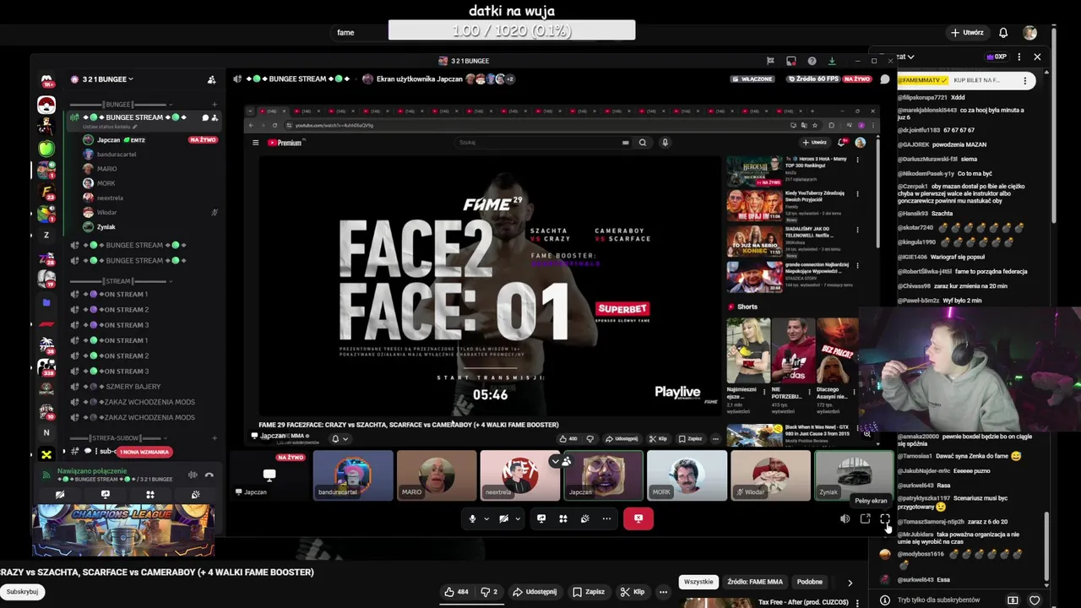Viewport: 1081px width, 608px height.
Task: Click the Źródło 60 FPS quality indicator
Action: point(812,79)
